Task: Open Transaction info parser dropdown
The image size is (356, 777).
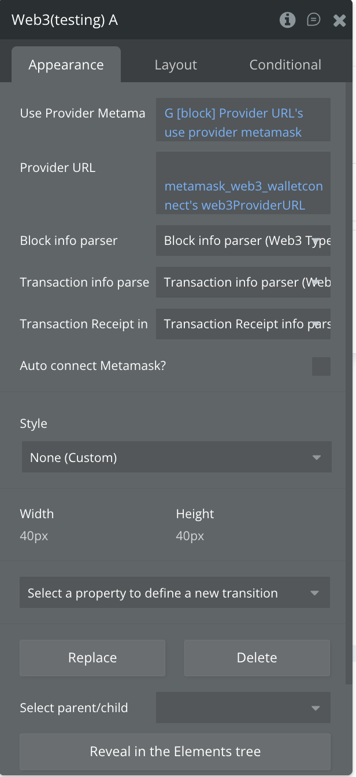Action: (x=243, y=283)
